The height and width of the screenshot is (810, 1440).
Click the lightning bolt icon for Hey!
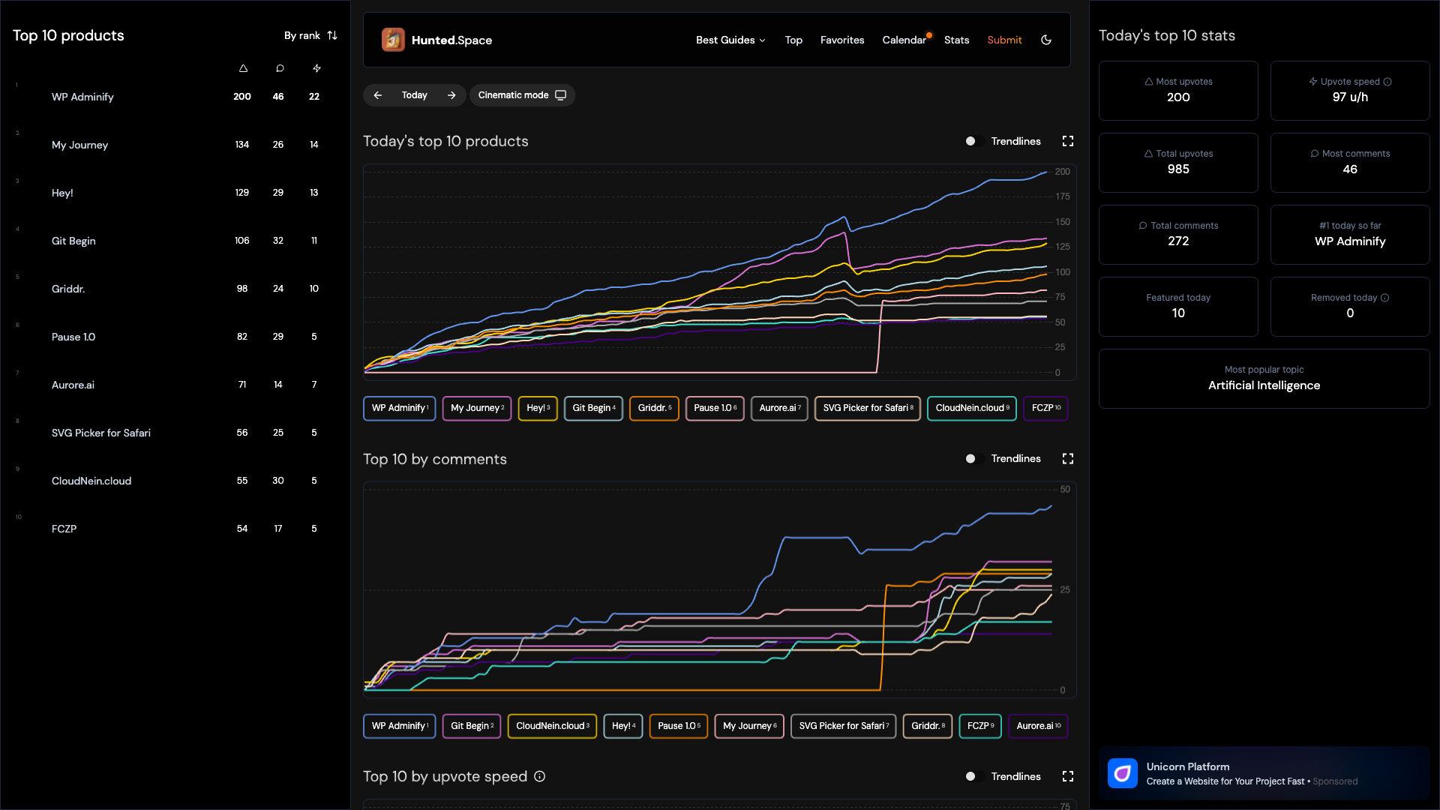coord(316,193)
